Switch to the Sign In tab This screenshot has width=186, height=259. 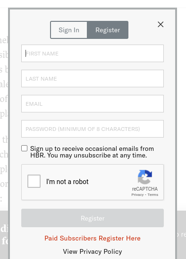pos(69,30)
